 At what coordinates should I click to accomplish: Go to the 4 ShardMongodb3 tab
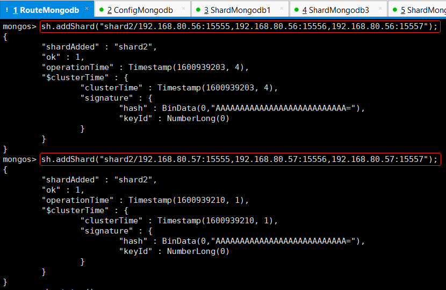click(x=339, y=9)
